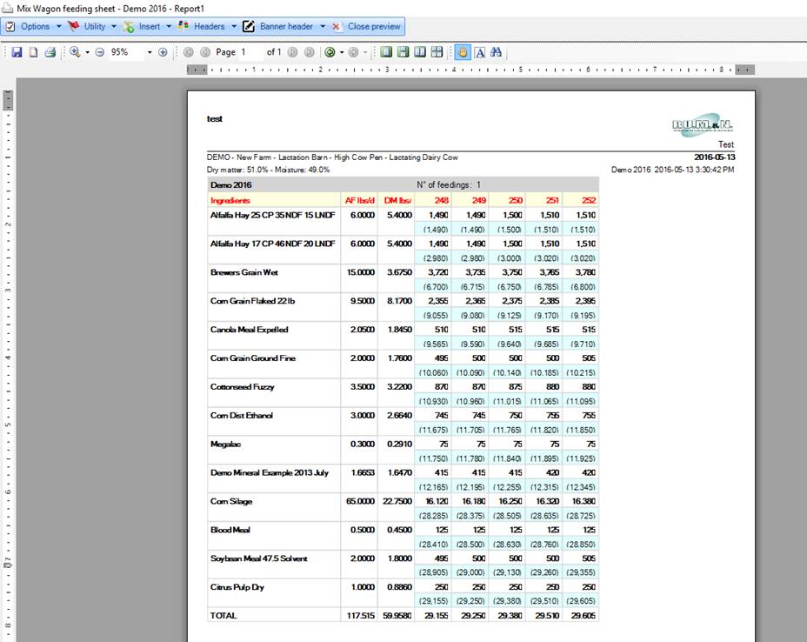Click the page number input field
The image size is (807, 642).
pyautogui.click(x=250, y=52)
